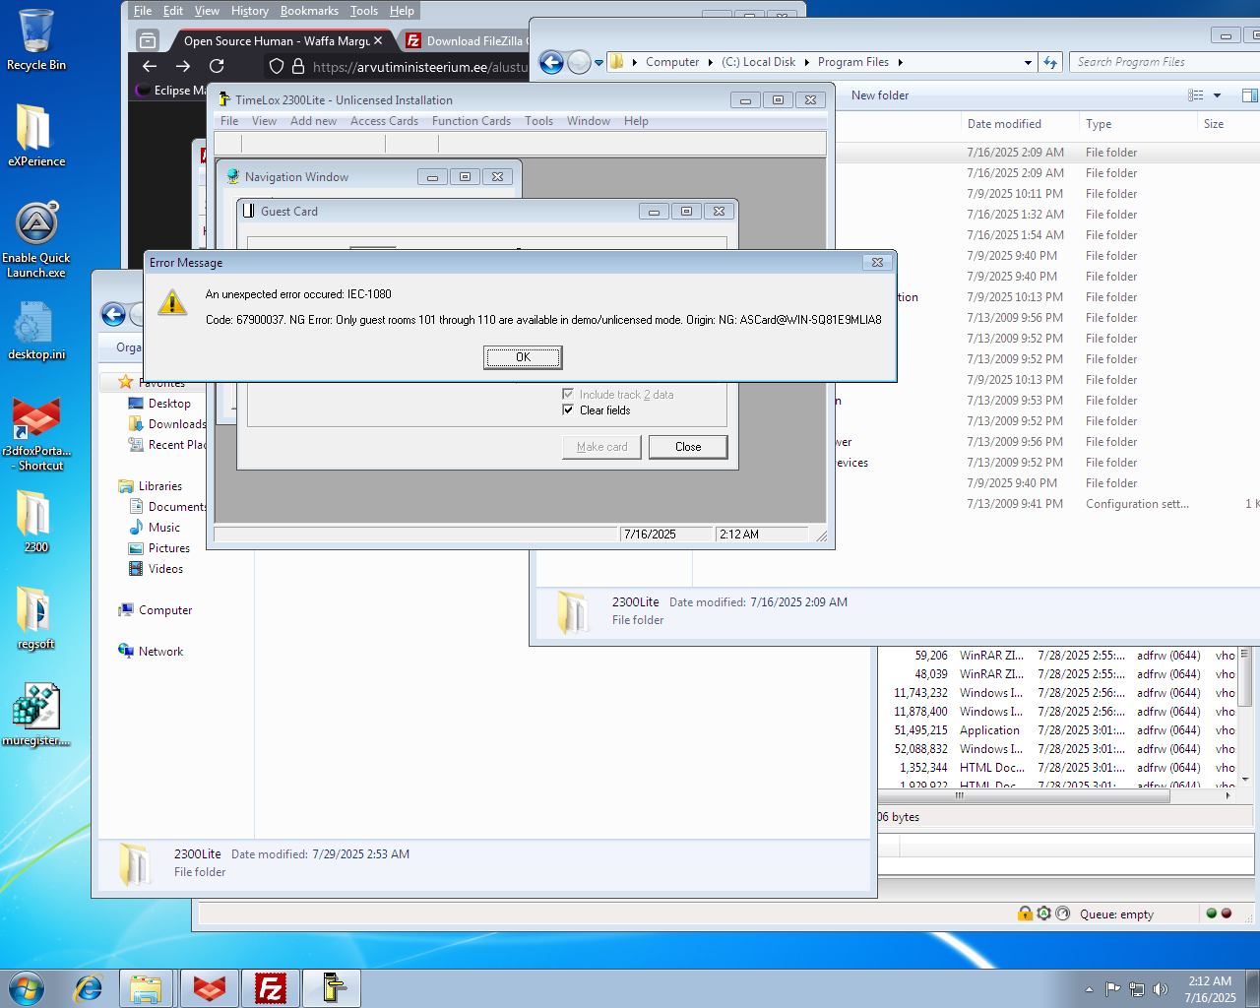Click Close button in Guest Card window
The width and height of the screenshot is (1260, 1008).
click(688, 447)
